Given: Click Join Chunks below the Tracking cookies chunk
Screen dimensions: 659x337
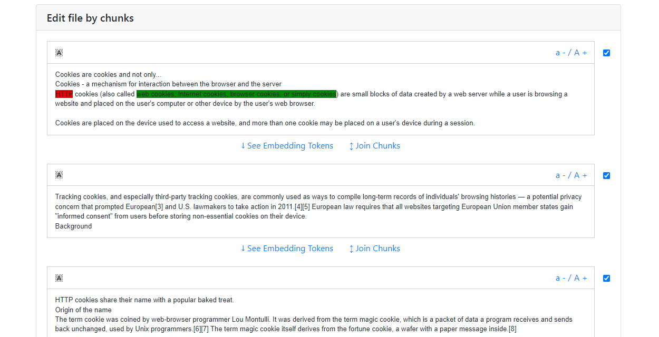Looking at the screenshot, I should coord(374,249).
